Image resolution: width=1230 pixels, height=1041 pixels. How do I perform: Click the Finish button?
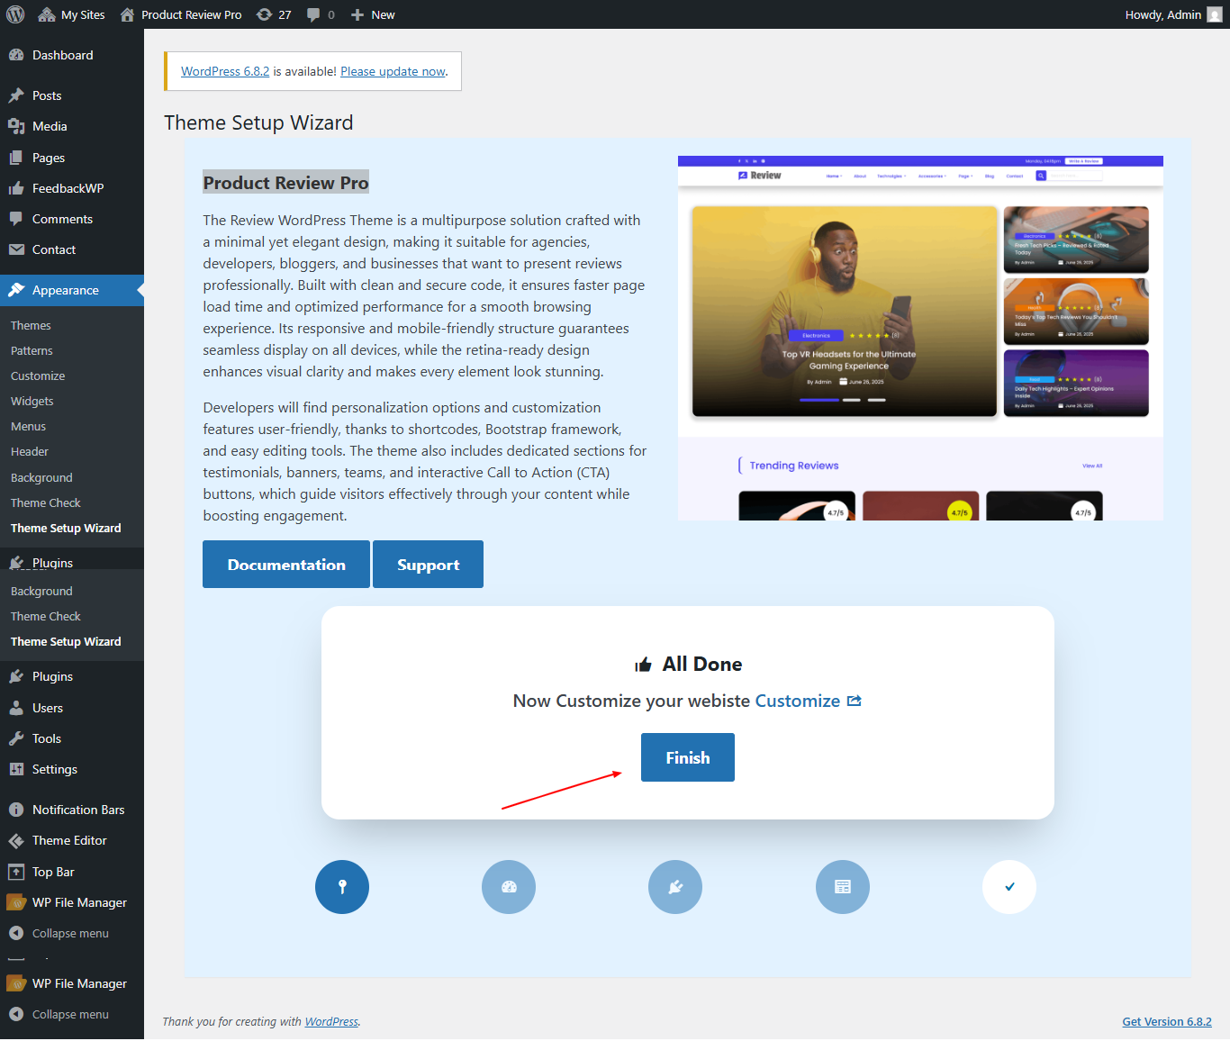(x=688, y=757)
